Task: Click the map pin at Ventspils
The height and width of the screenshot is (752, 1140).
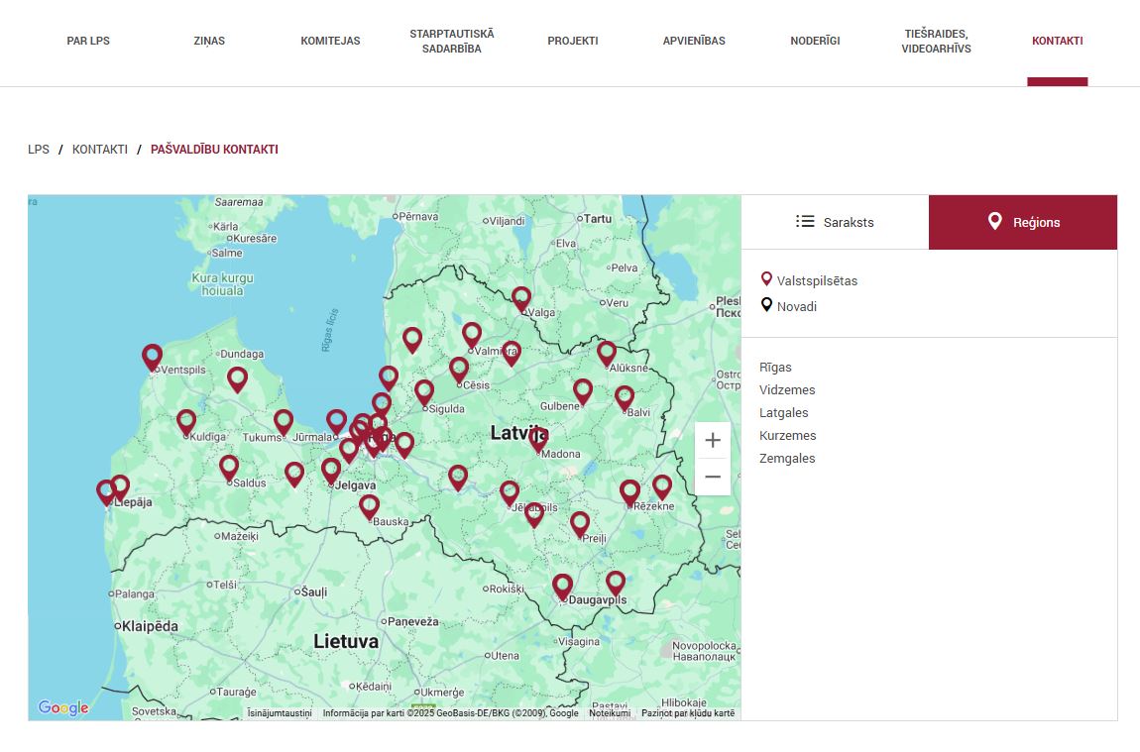Action: click(x=152, y=356)
